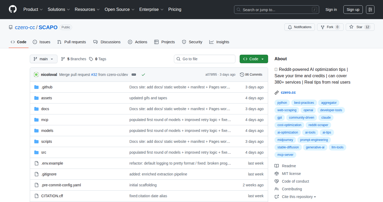Open the .pre-commit-config.yaml file
Screen dimensions: 383x202
tap(61, 185)
